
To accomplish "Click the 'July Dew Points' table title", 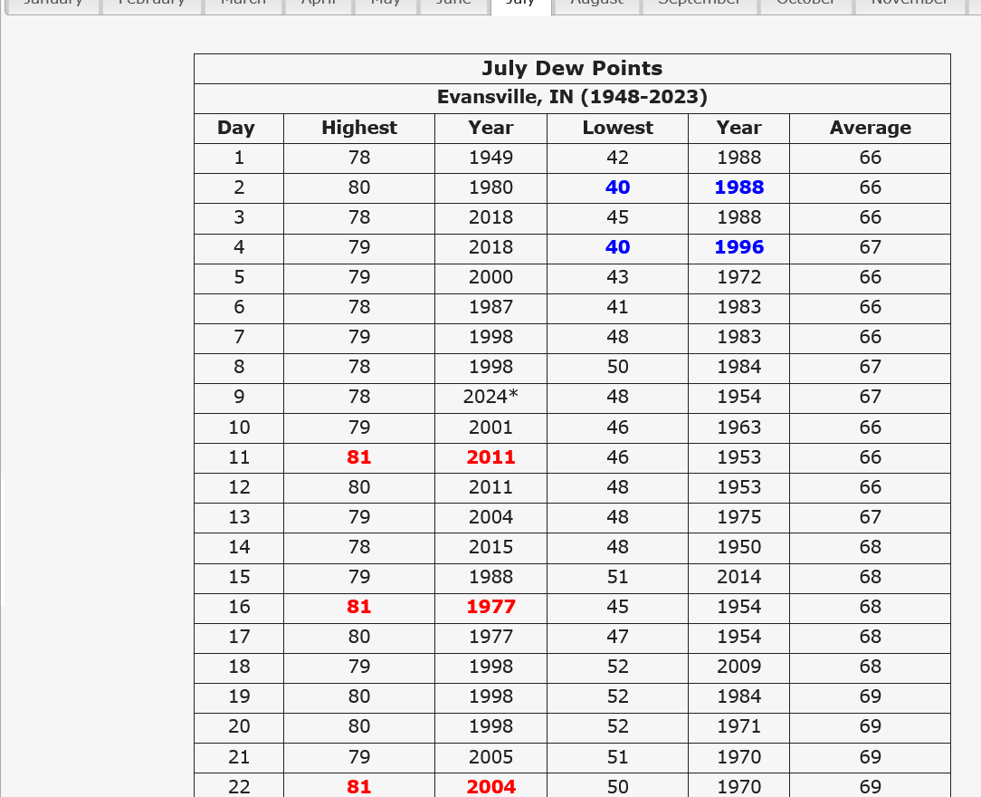I will click(572, 68).
